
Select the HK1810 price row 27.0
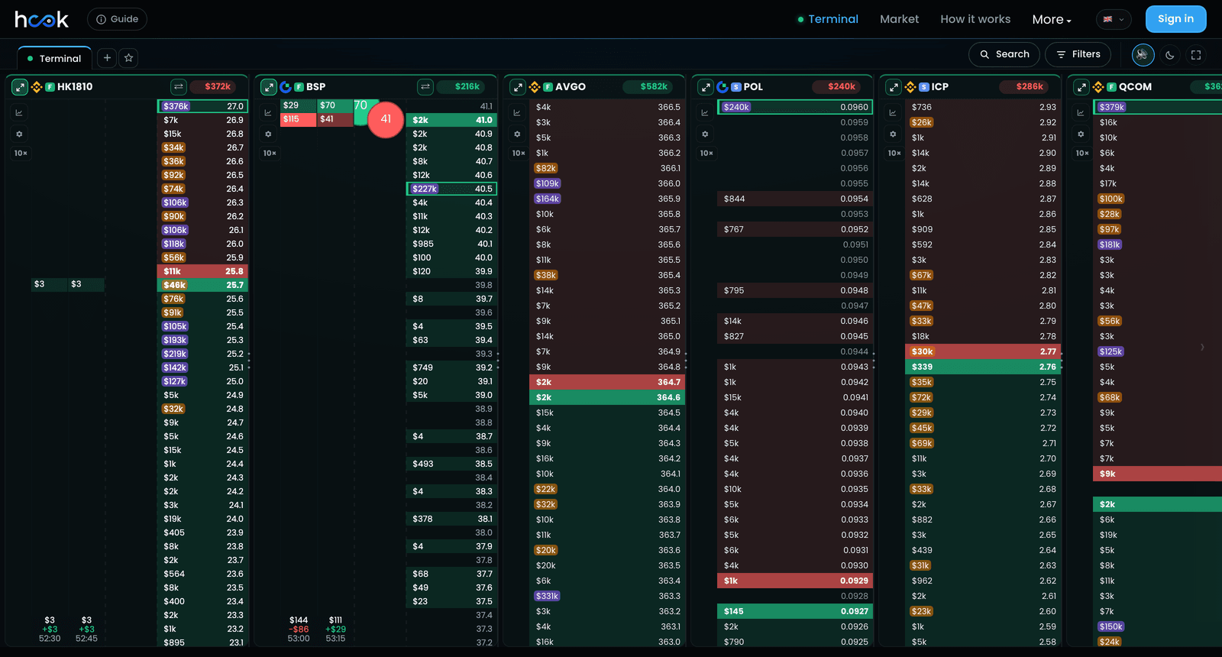pos(202,106)
